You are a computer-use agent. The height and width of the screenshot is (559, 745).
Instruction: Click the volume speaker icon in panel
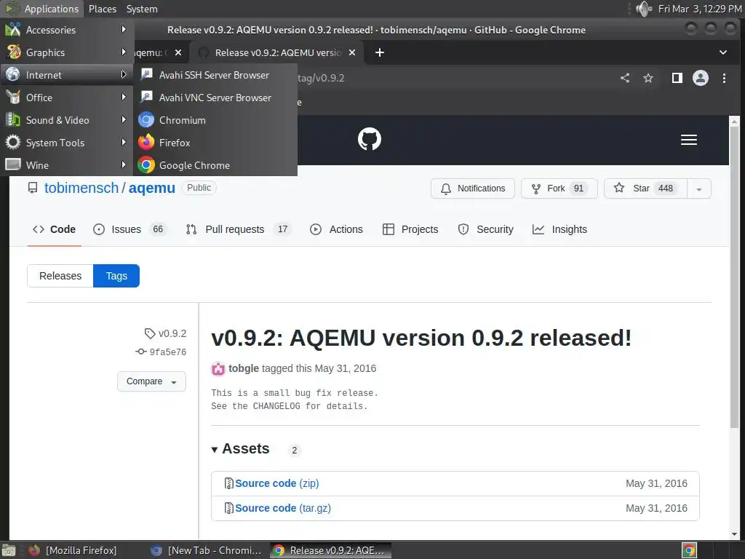644,9
